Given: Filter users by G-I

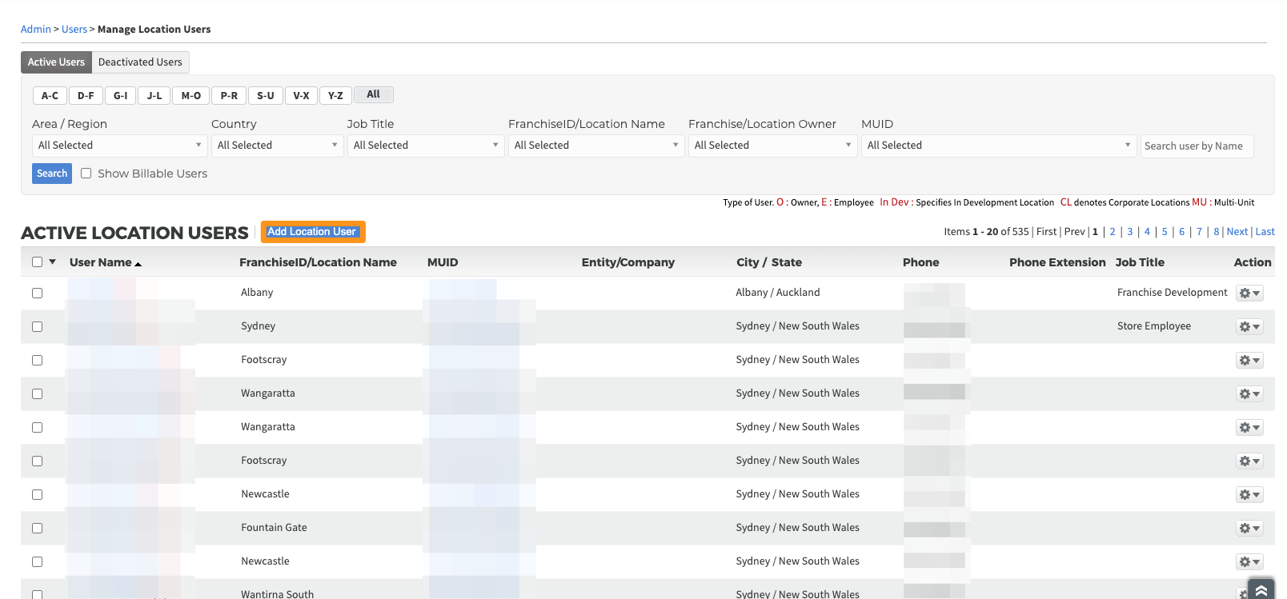Looking at the screenshot, I should pyautogui.click(x=120, y=96).
